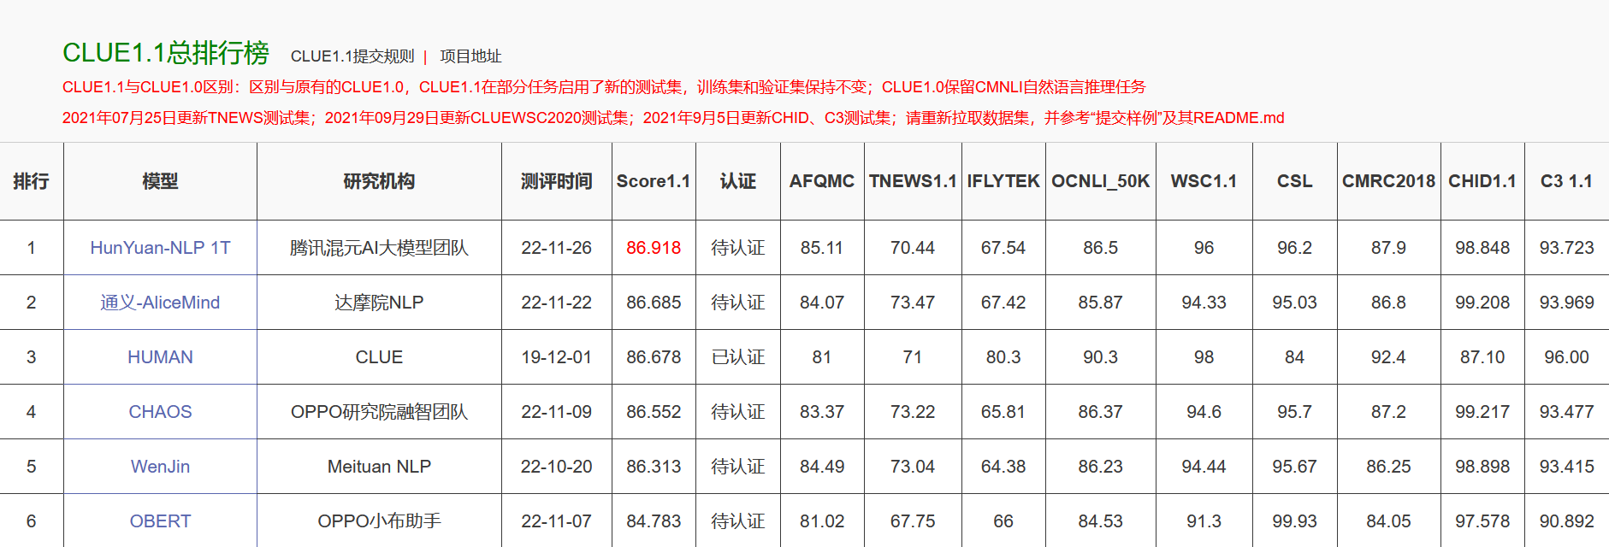
Task: Click the OCNLI_50K column header
Action: 1100,181
